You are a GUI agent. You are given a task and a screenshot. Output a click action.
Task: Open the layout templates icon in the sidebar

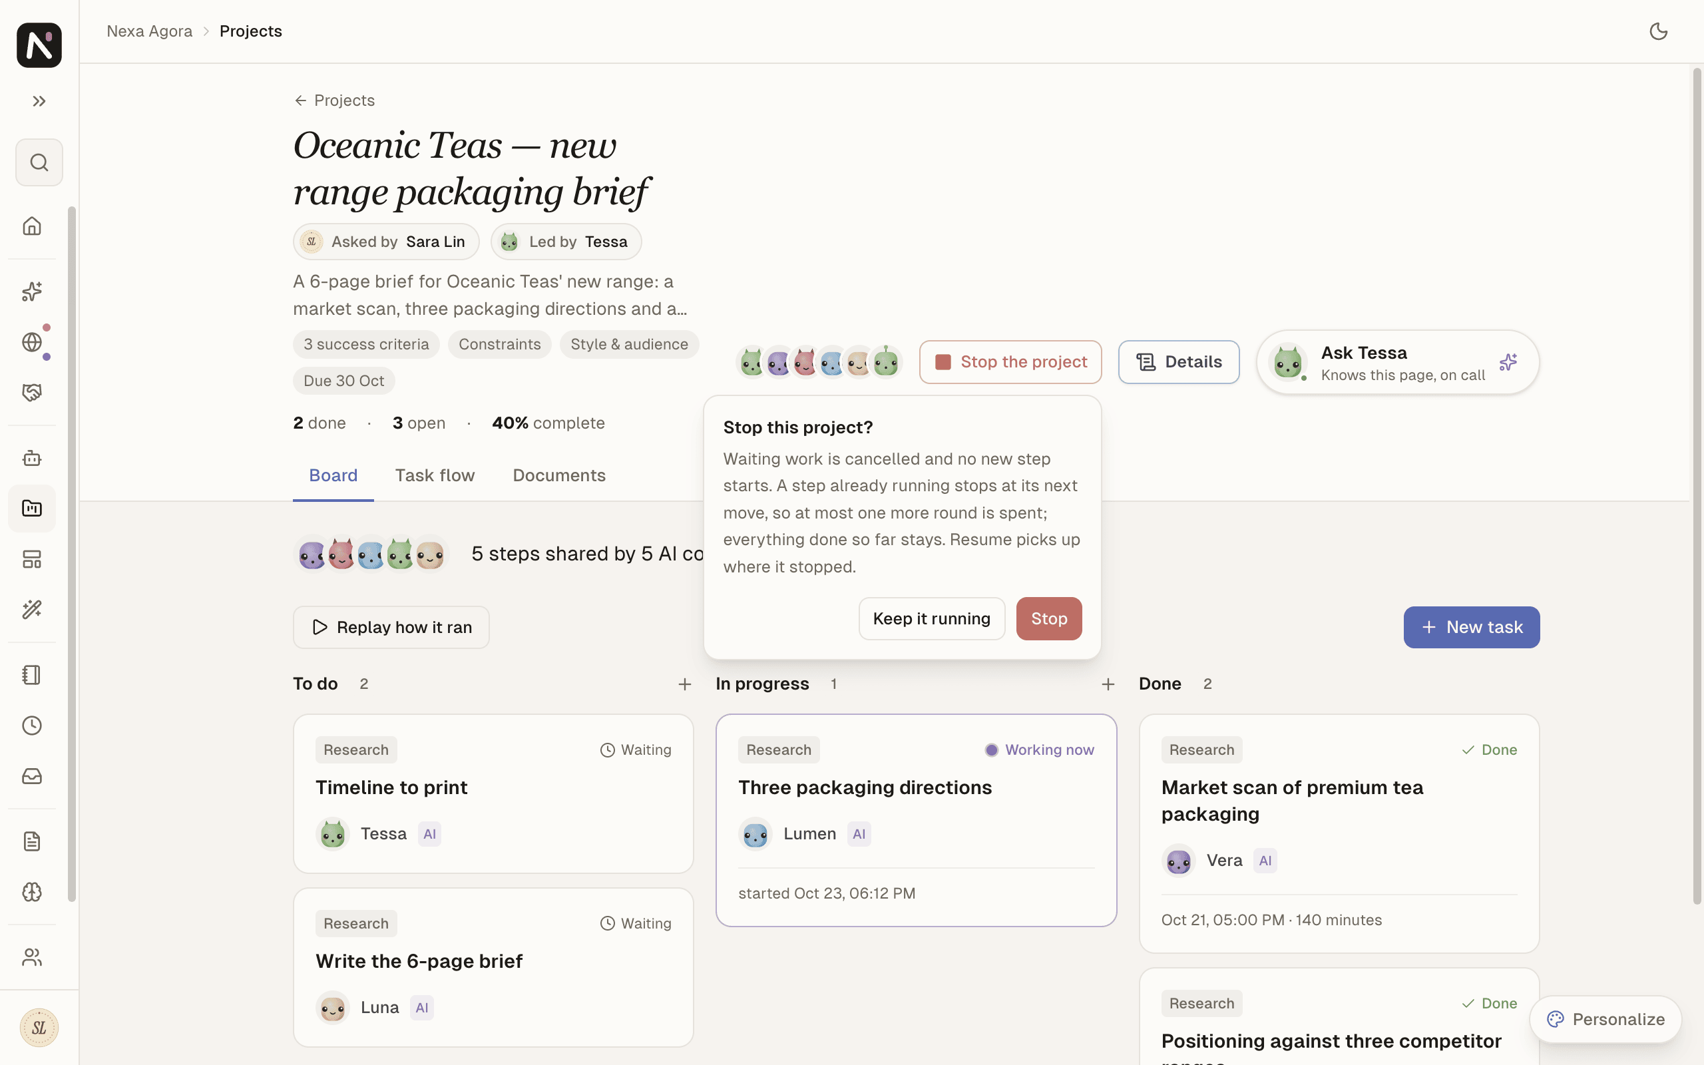coord(32,559)
